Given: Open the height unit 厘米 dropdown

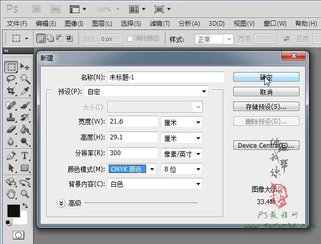Looking at the screenshot, I should [182, 138].
